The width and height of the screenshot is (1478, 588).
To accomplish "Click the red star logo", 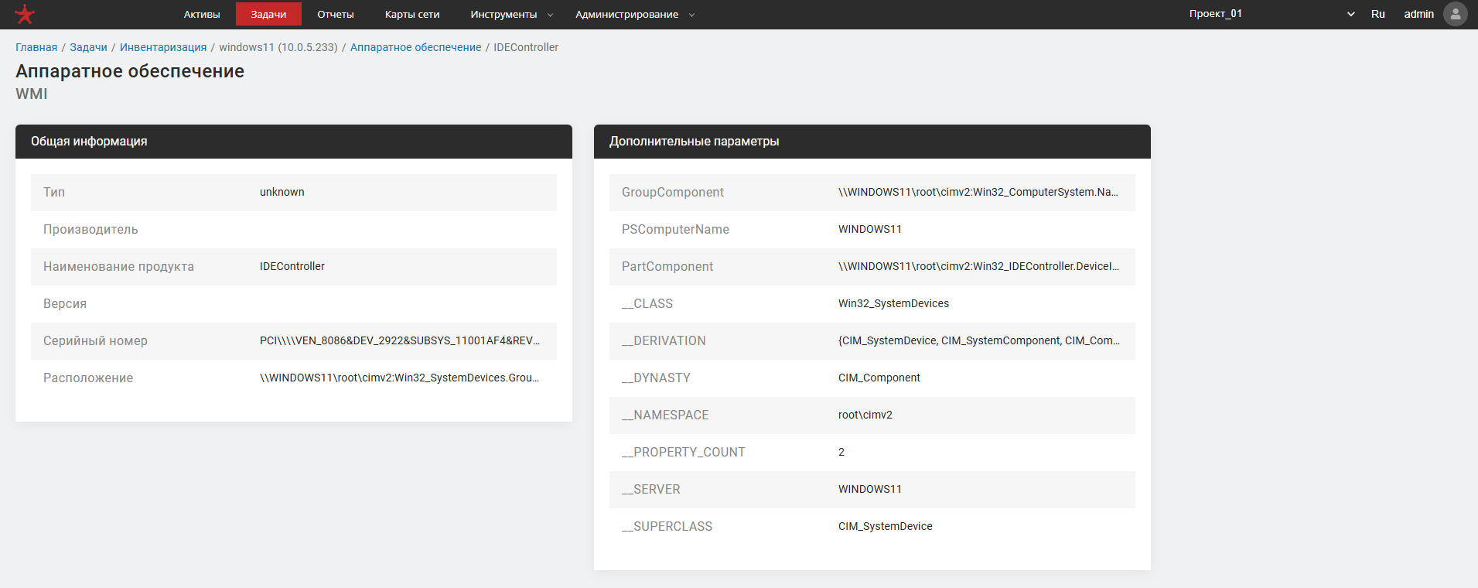I will 25,14.
